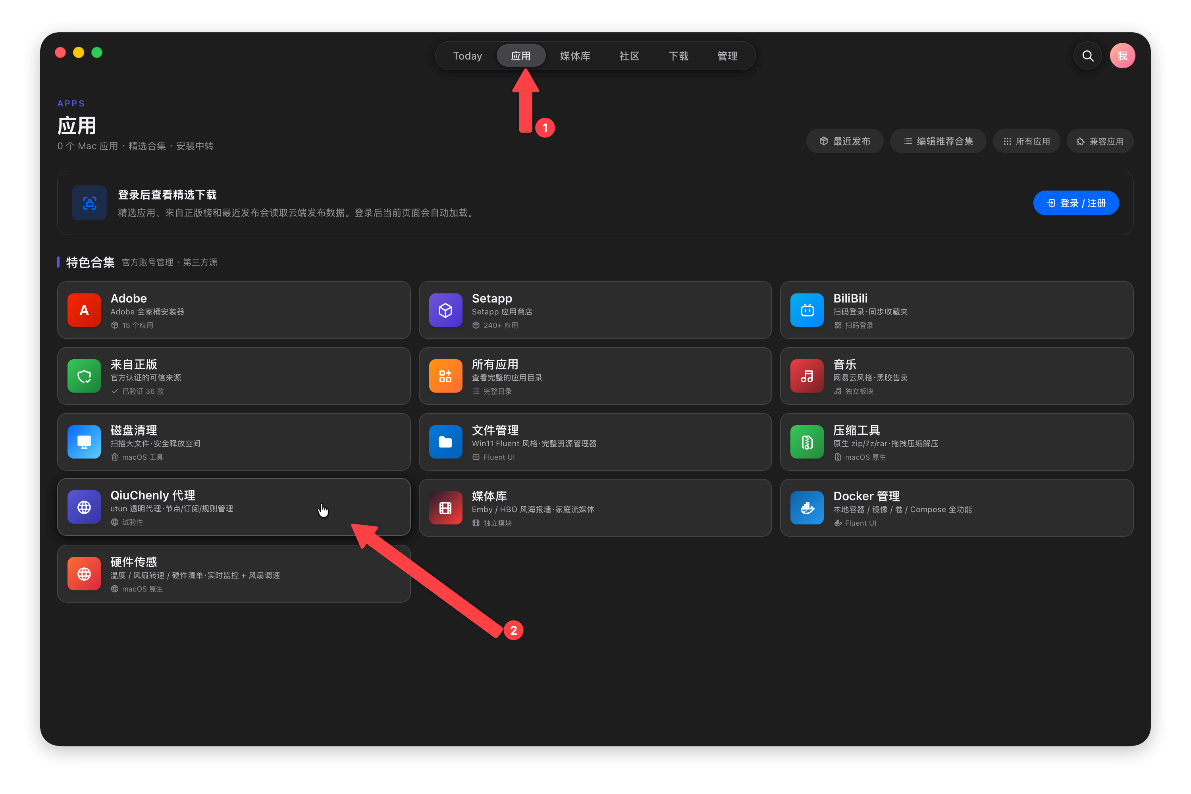1191x794 pixels.
Task: Open the BiliBili 扫码登录 card
Action: coord(956,310)
